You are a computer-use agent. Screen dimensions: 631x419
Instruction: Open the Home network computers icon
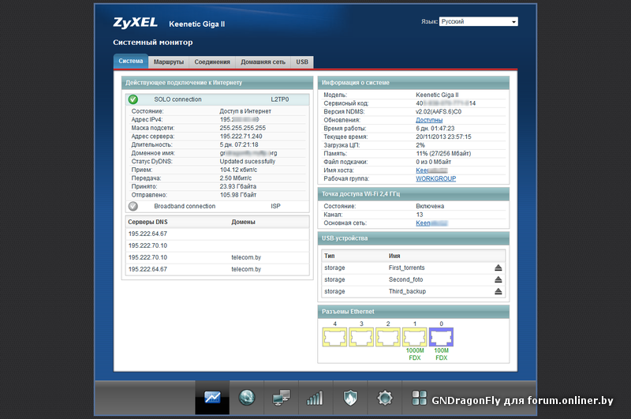tap(281, 398)
